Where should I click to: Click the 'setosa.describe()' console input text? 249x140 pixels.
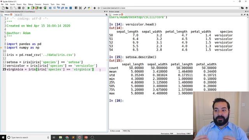141,57
